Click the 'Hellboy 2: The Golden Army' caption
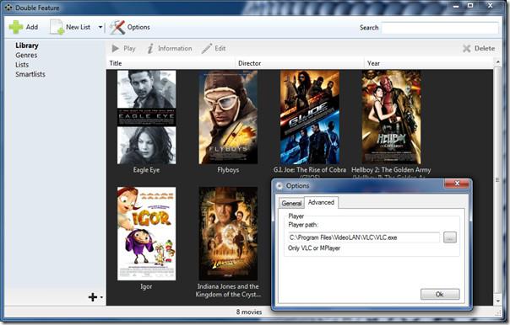 pos(391,169)
